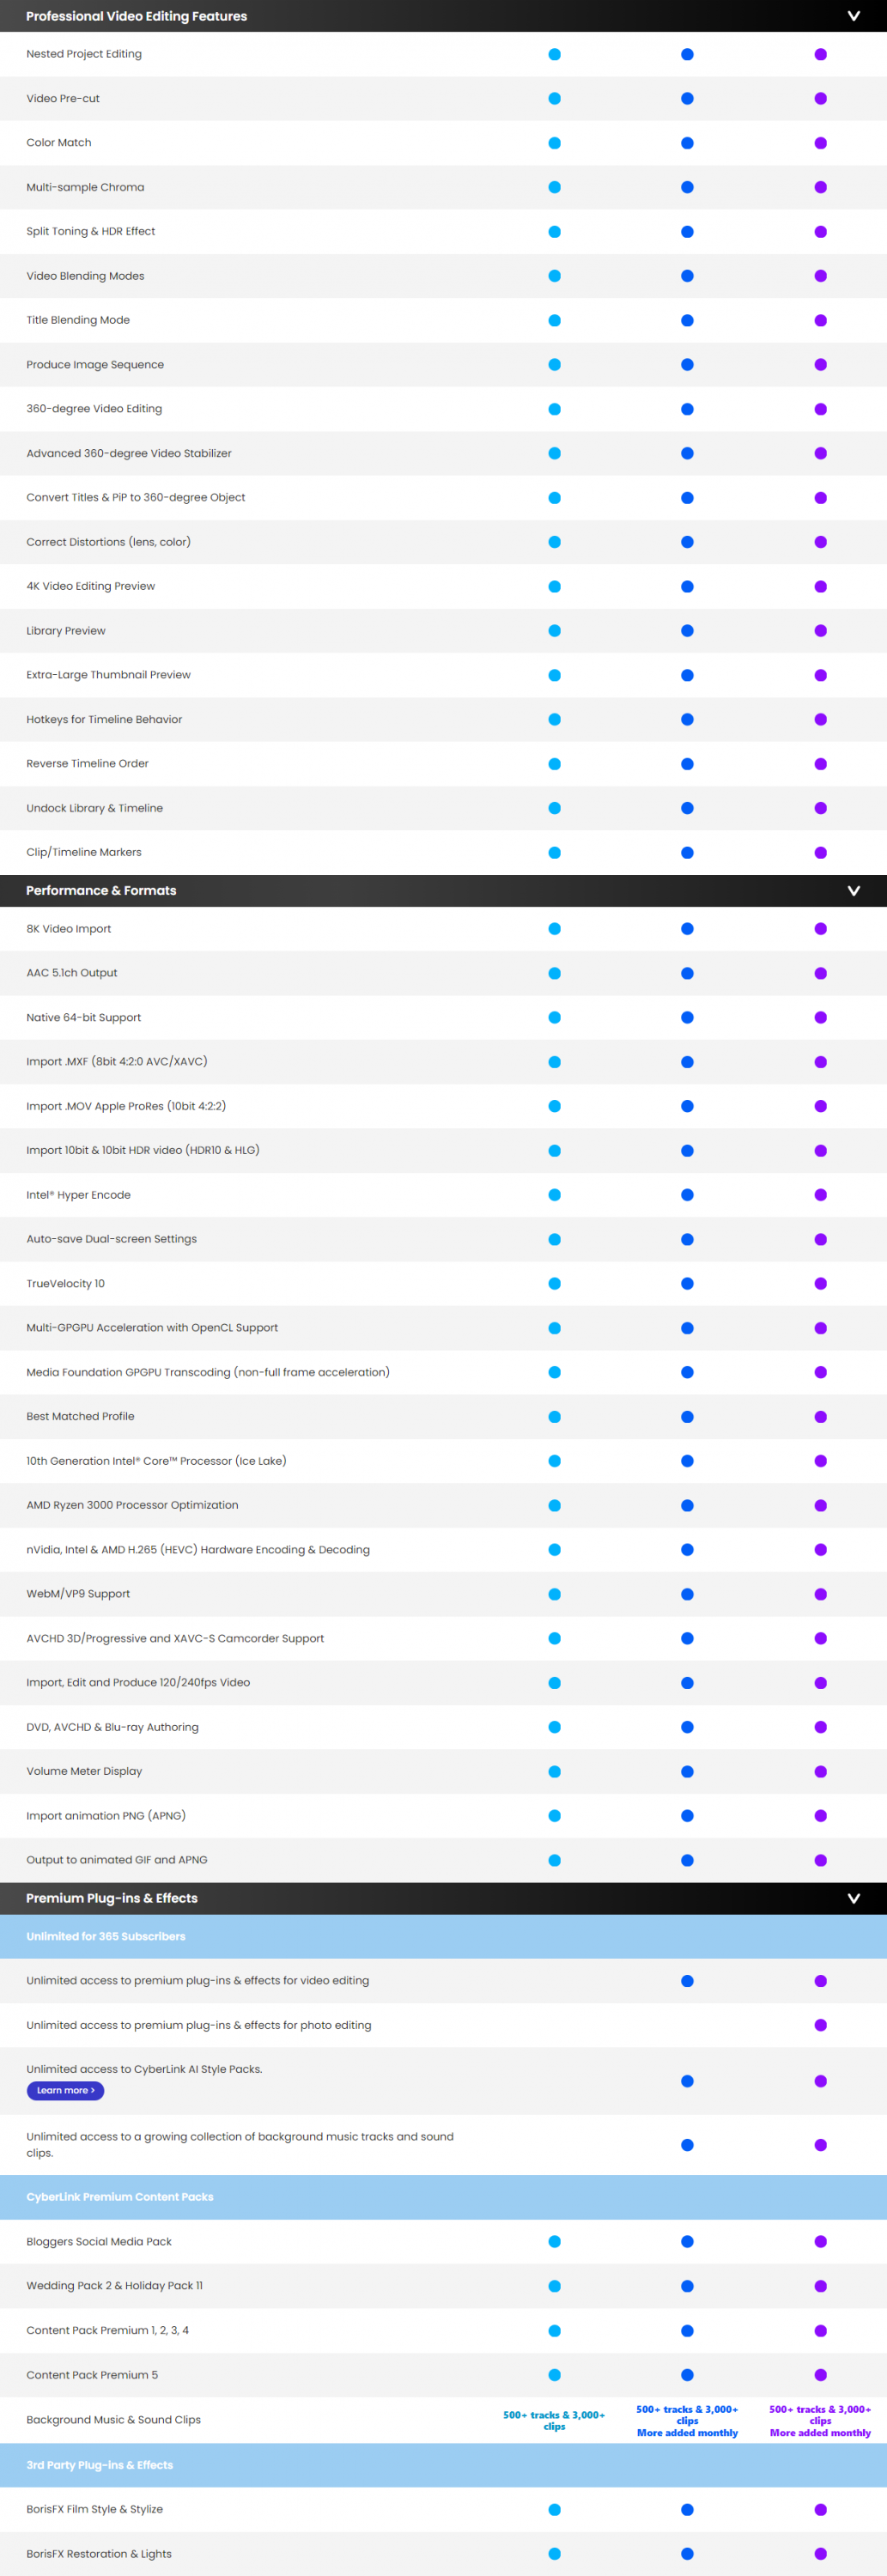The width and height of the screenshot is (887, 2576).
Task: Click the dark-blue dot for WebM/VP9 Support
Action: coord(687,1594)
